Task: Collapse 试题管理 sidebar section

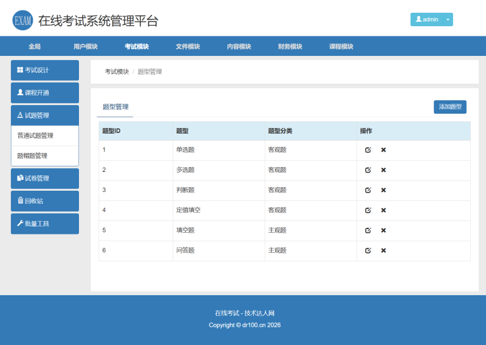Action: pos(45,115)
